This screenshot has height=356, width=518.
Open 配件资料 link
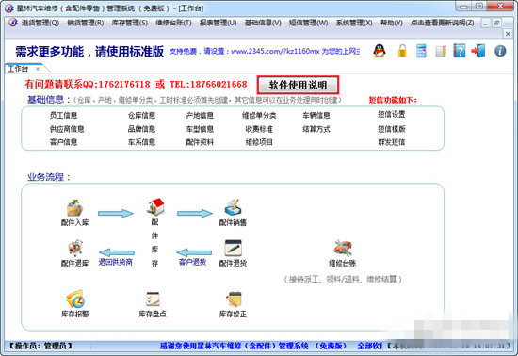[x=200, y=142]
